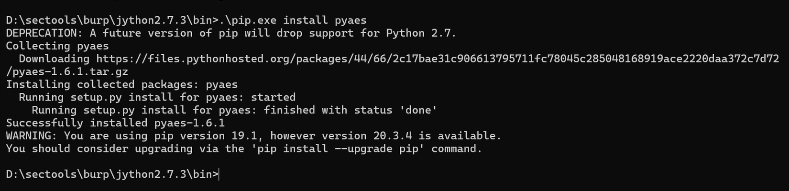Click the word WARNING
789x191 pixels.
coord(32,136)
